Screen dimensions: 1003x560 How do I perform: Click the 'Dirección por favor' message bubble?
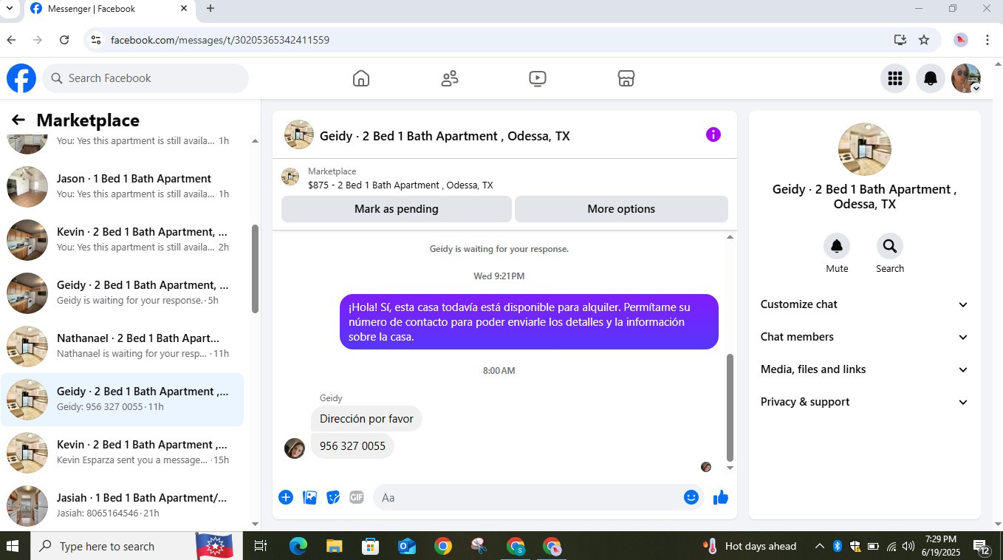point(366,419)
